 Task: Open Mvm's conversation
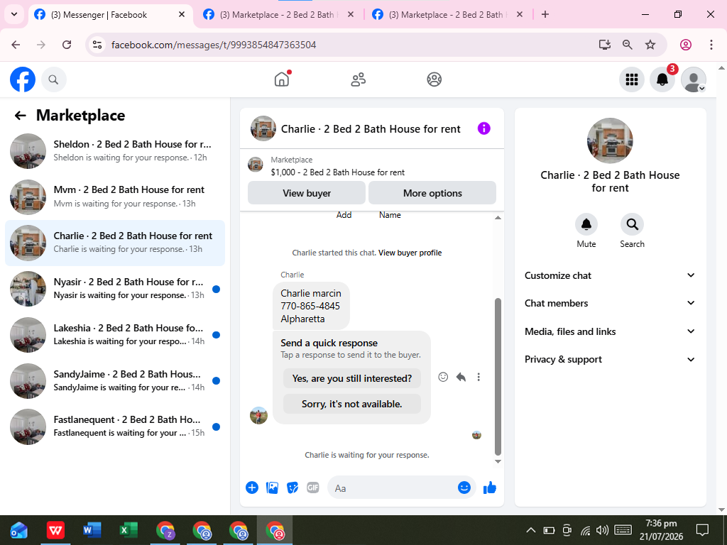click(114, 197)
